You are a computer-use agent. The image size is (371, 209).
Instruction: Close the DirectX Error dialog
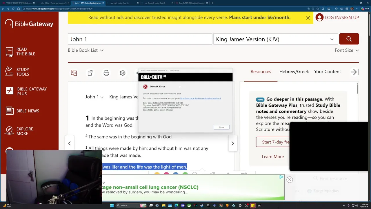[x=221, y=127]
